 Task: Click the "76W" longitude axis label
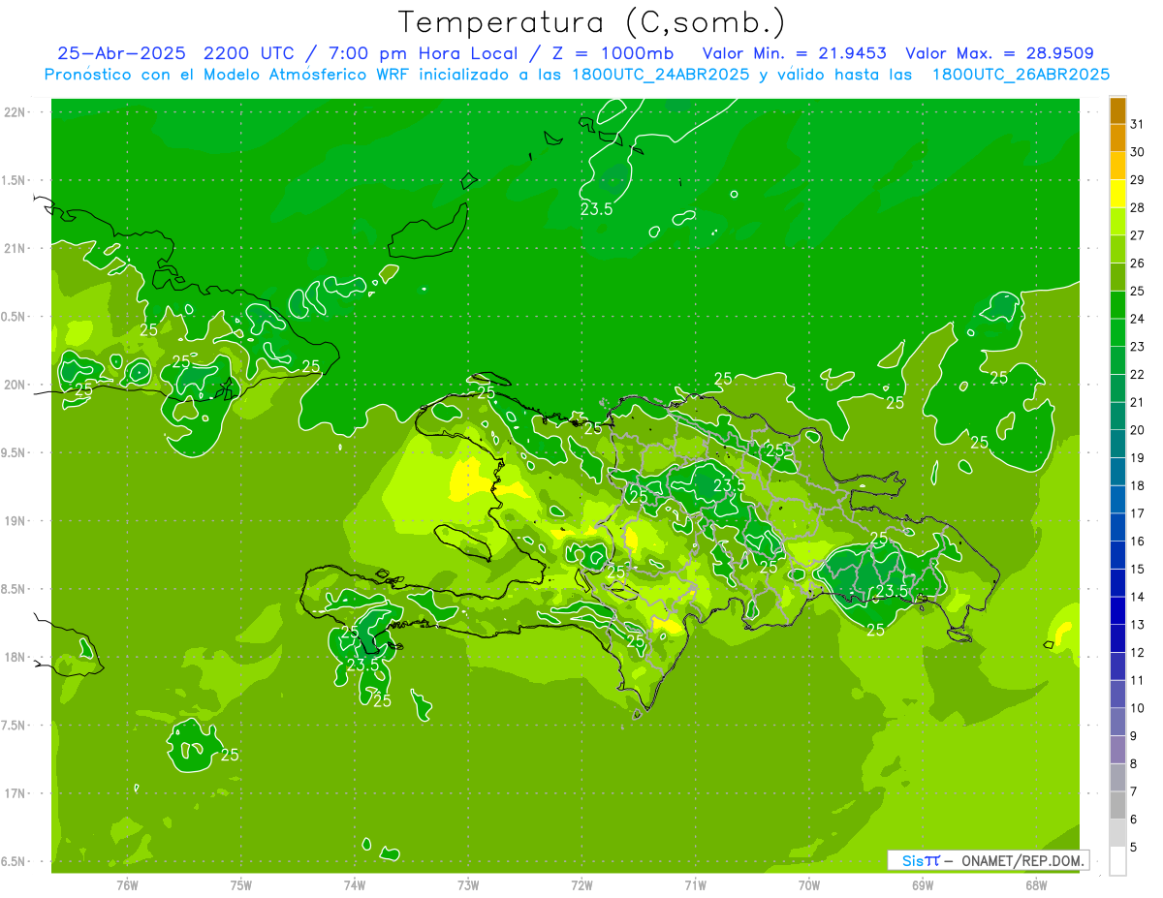(x=127, y=884)
